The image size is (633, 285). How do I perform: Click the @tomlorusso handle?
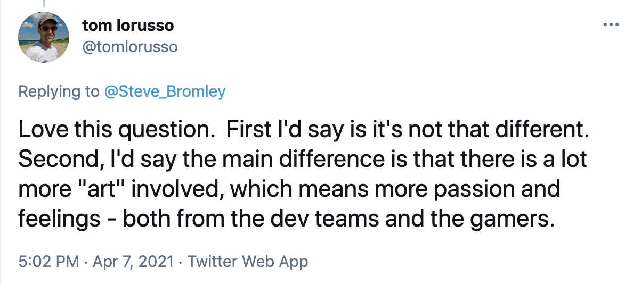(129, 47)
